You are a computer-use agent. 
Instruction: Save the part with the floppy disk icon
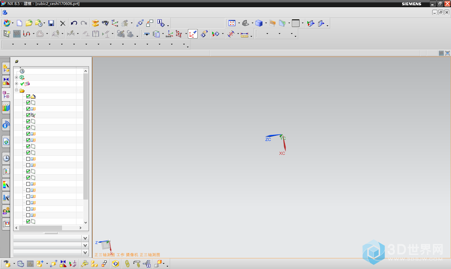pos(51,23)
